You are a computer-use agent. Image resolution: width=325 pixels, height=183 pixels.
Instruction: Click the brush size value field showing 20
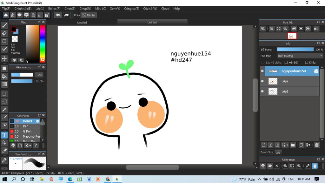(x=39, y=75)
